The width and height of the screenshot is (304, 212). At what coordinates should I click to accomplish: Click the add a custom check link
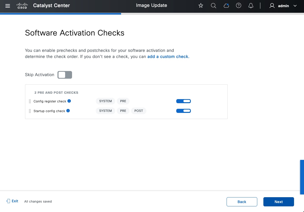[168, 57]
